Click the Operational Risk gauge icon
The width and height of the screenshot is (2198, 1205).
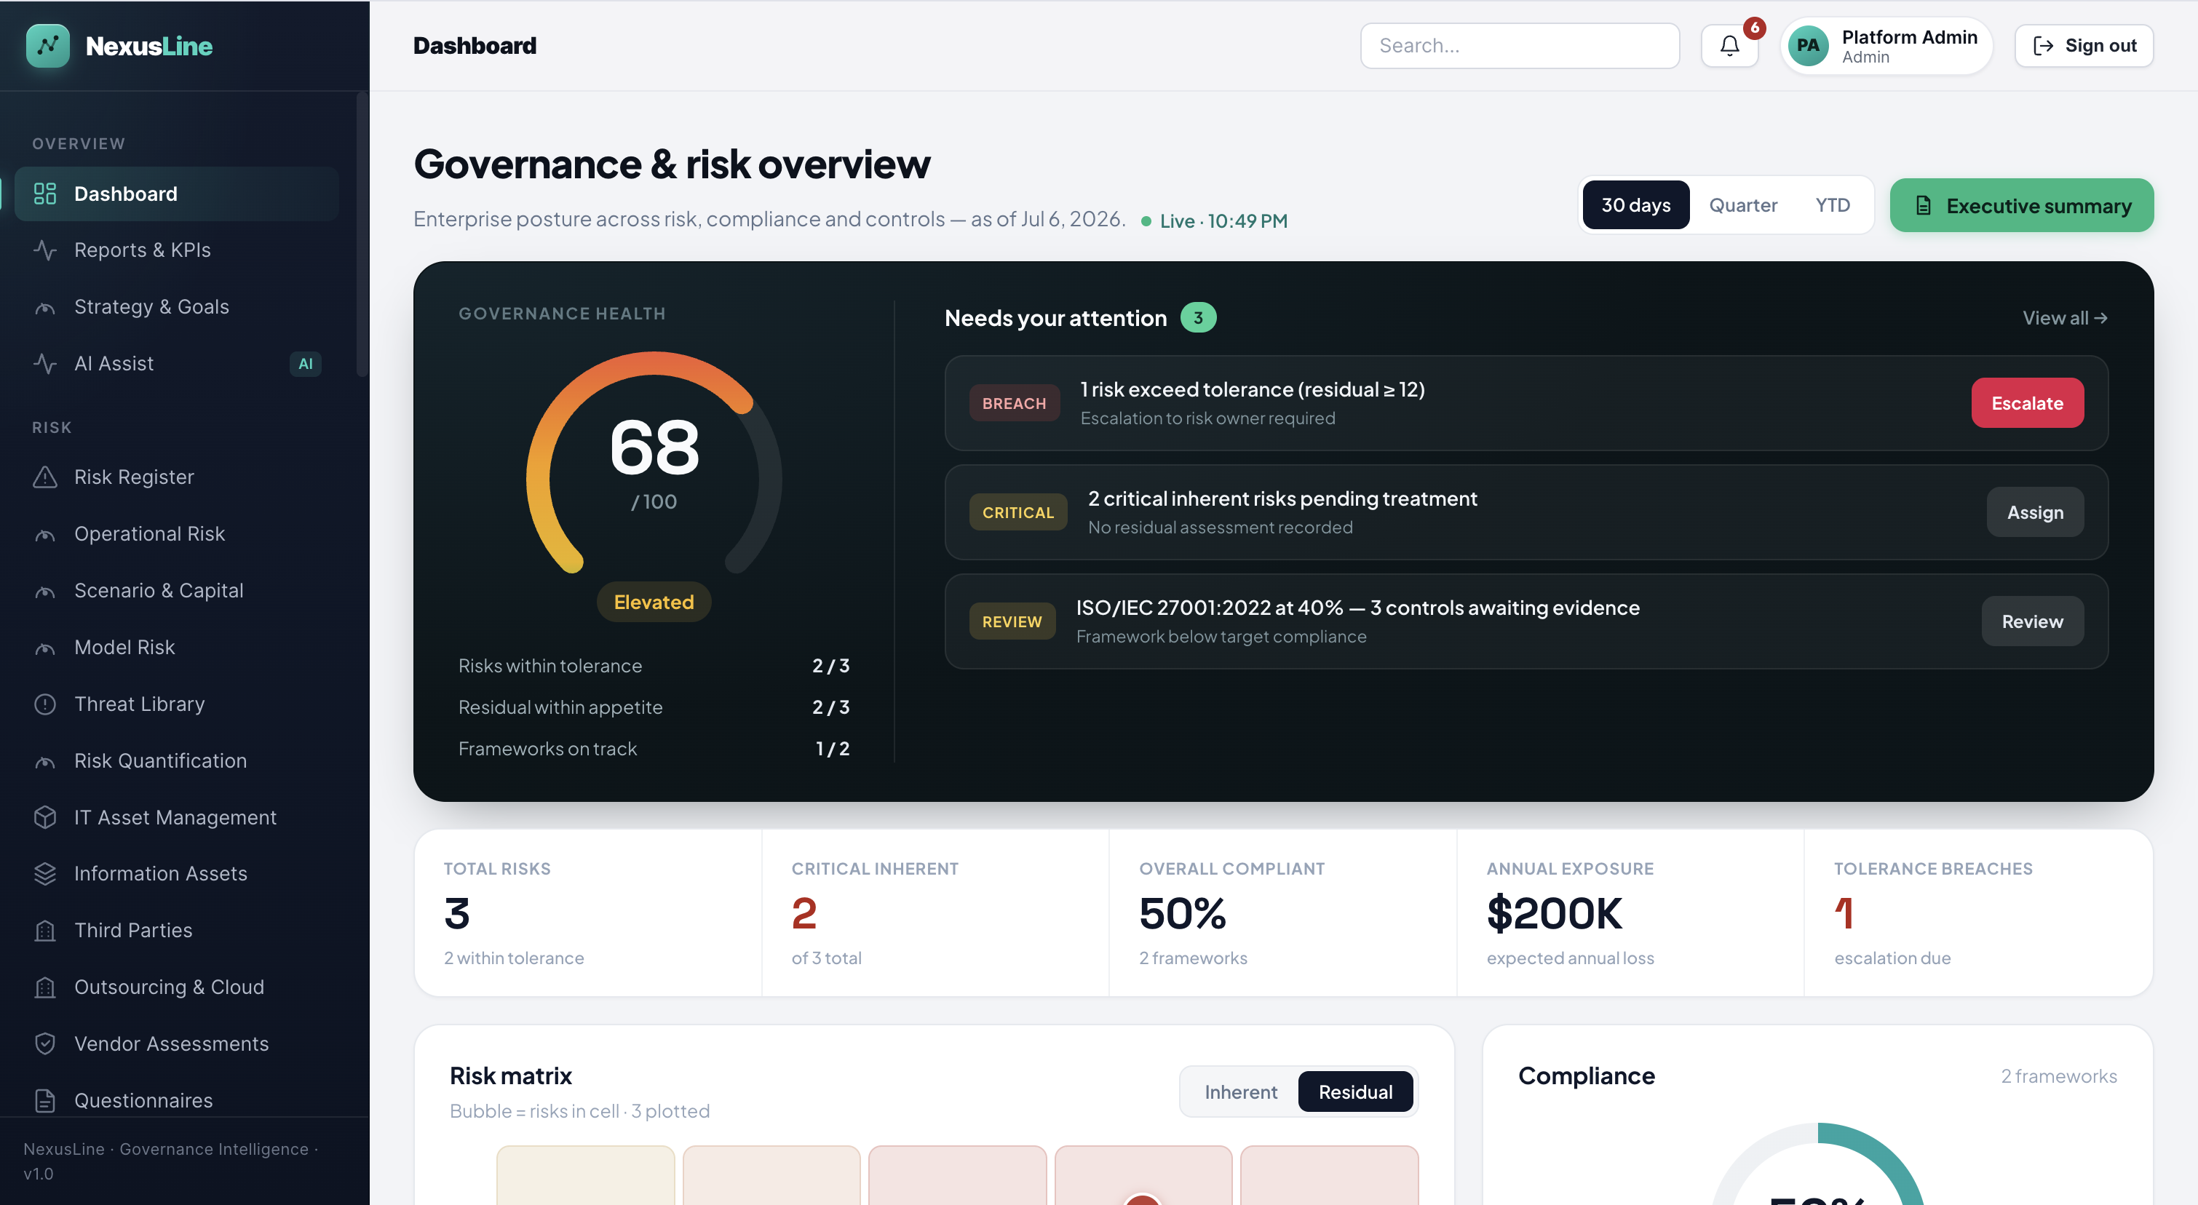point(45,534)
